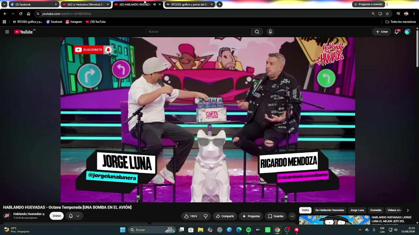This screenshot has width=419, height=235.
Task: Click the Unirse button
Action: tap(57, 216)
